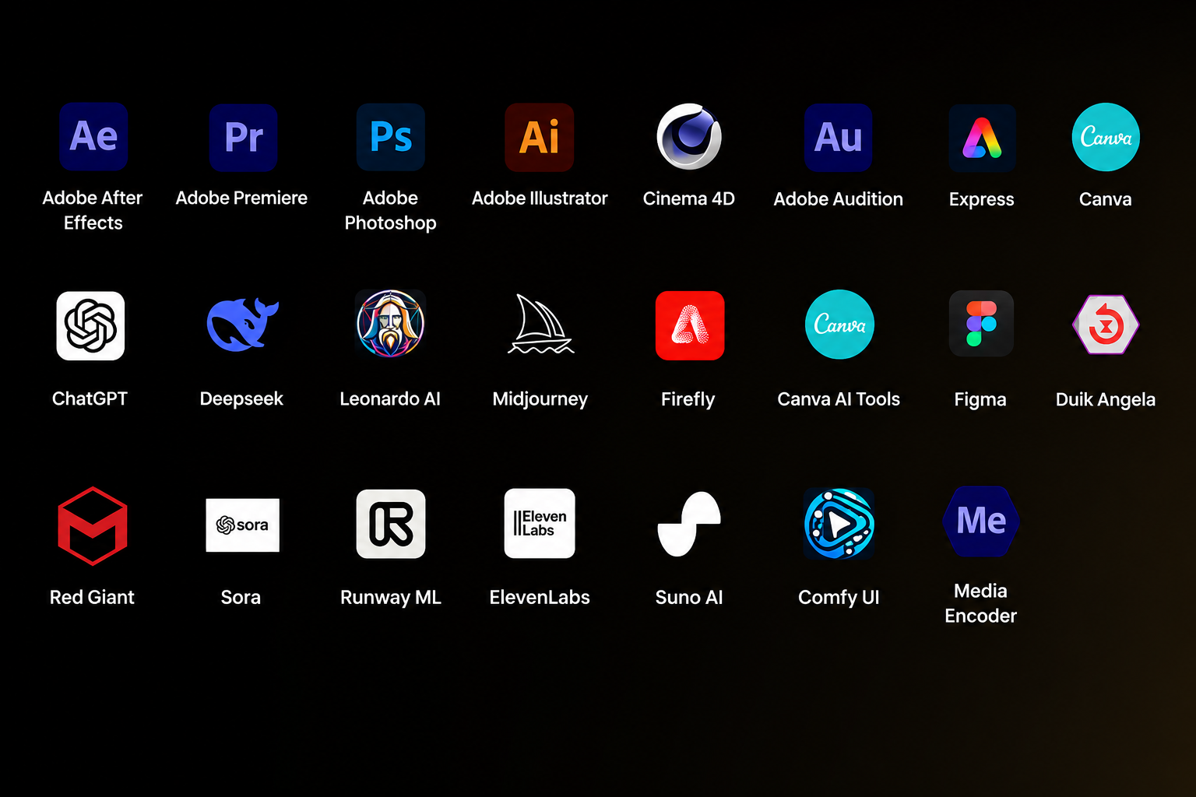The width and height of the screenshot is (1196, 797).
Task: Click the "Comfy UI" label
Action: (x=839, y=598)
